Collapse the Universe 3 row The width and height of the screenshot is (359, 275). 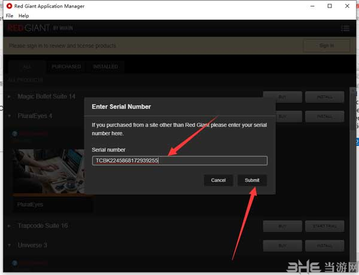[x=9, y=246]
